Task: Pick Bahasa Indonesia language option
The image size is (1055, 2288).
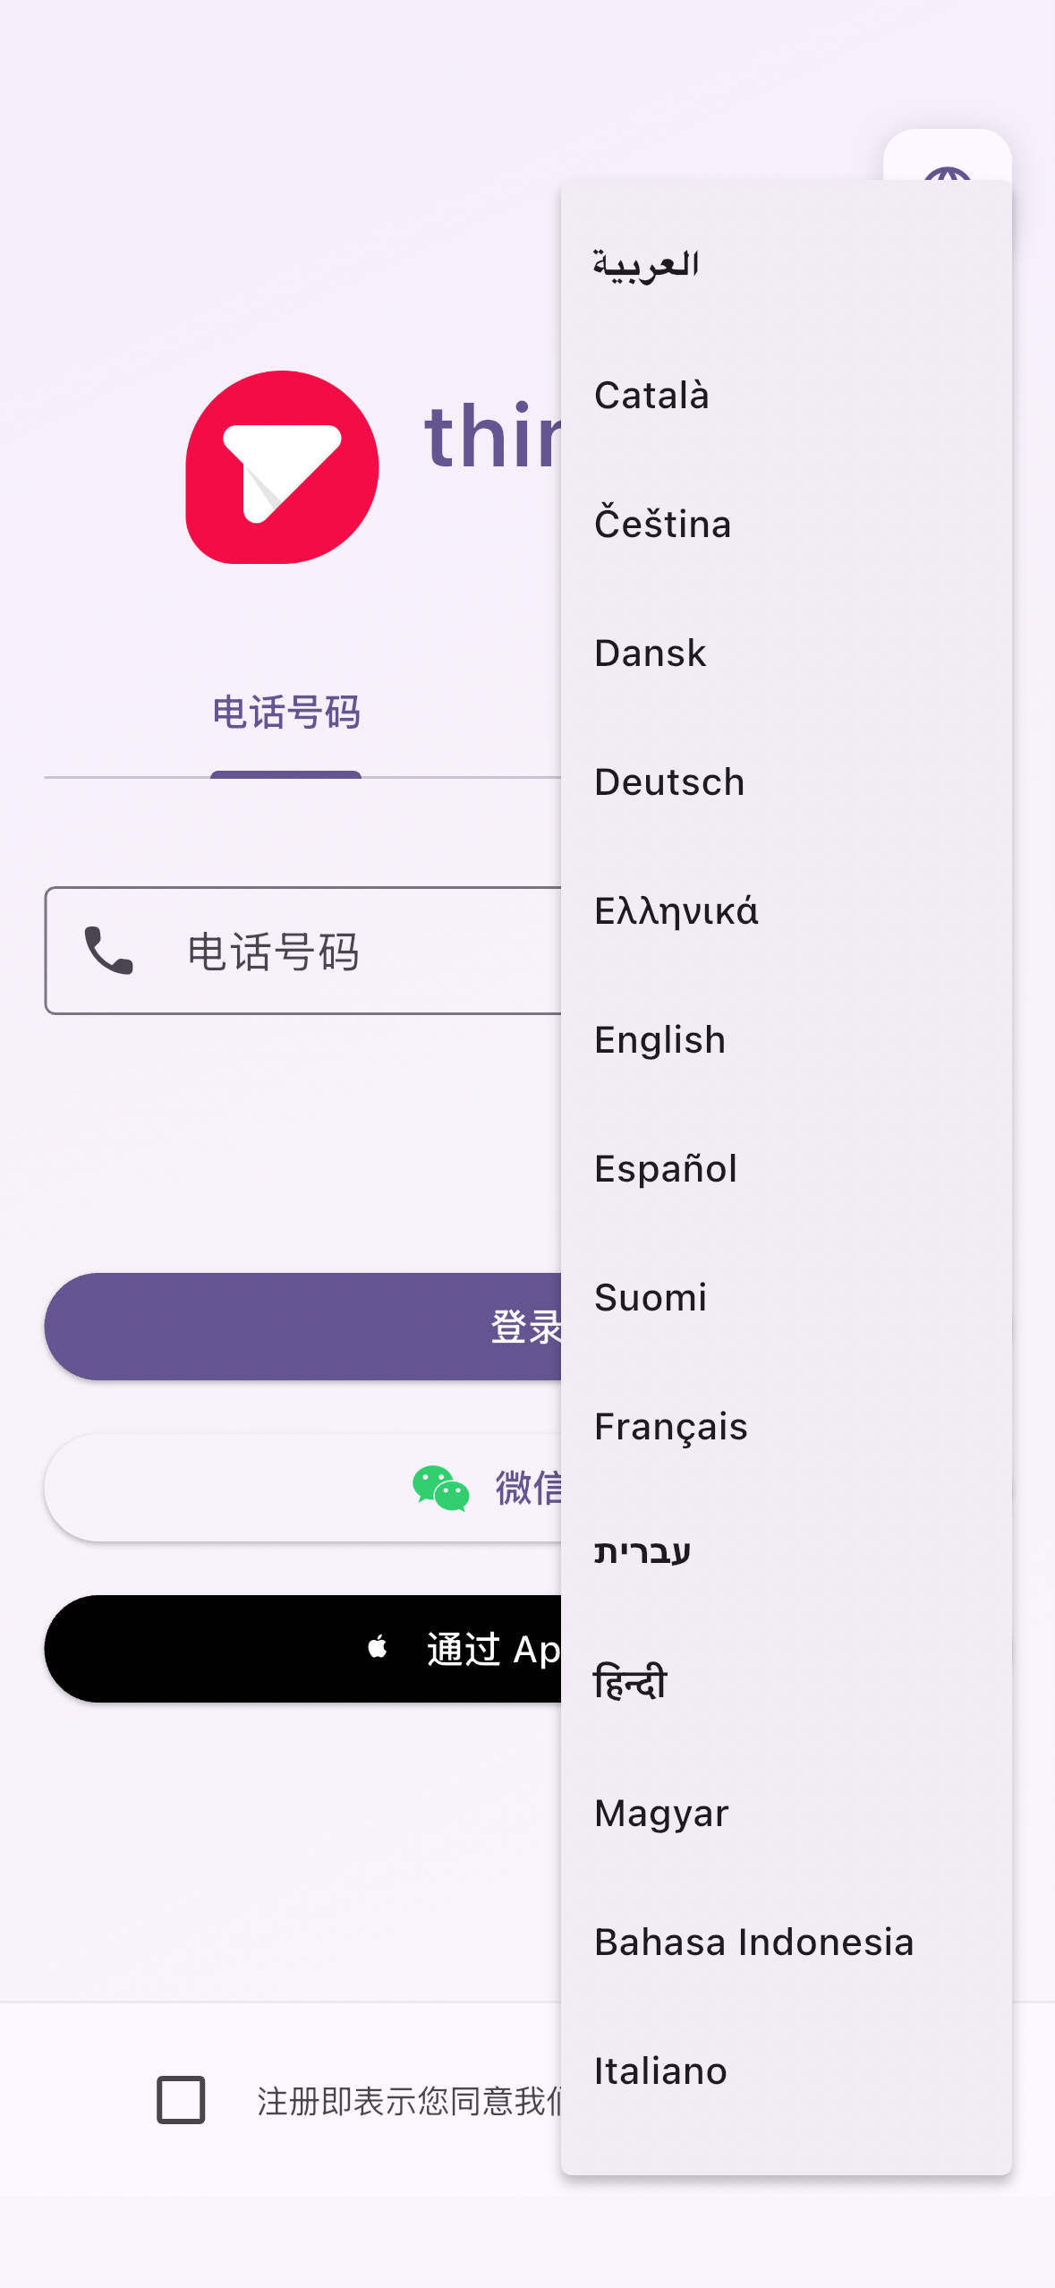Action: point(786,1942)
